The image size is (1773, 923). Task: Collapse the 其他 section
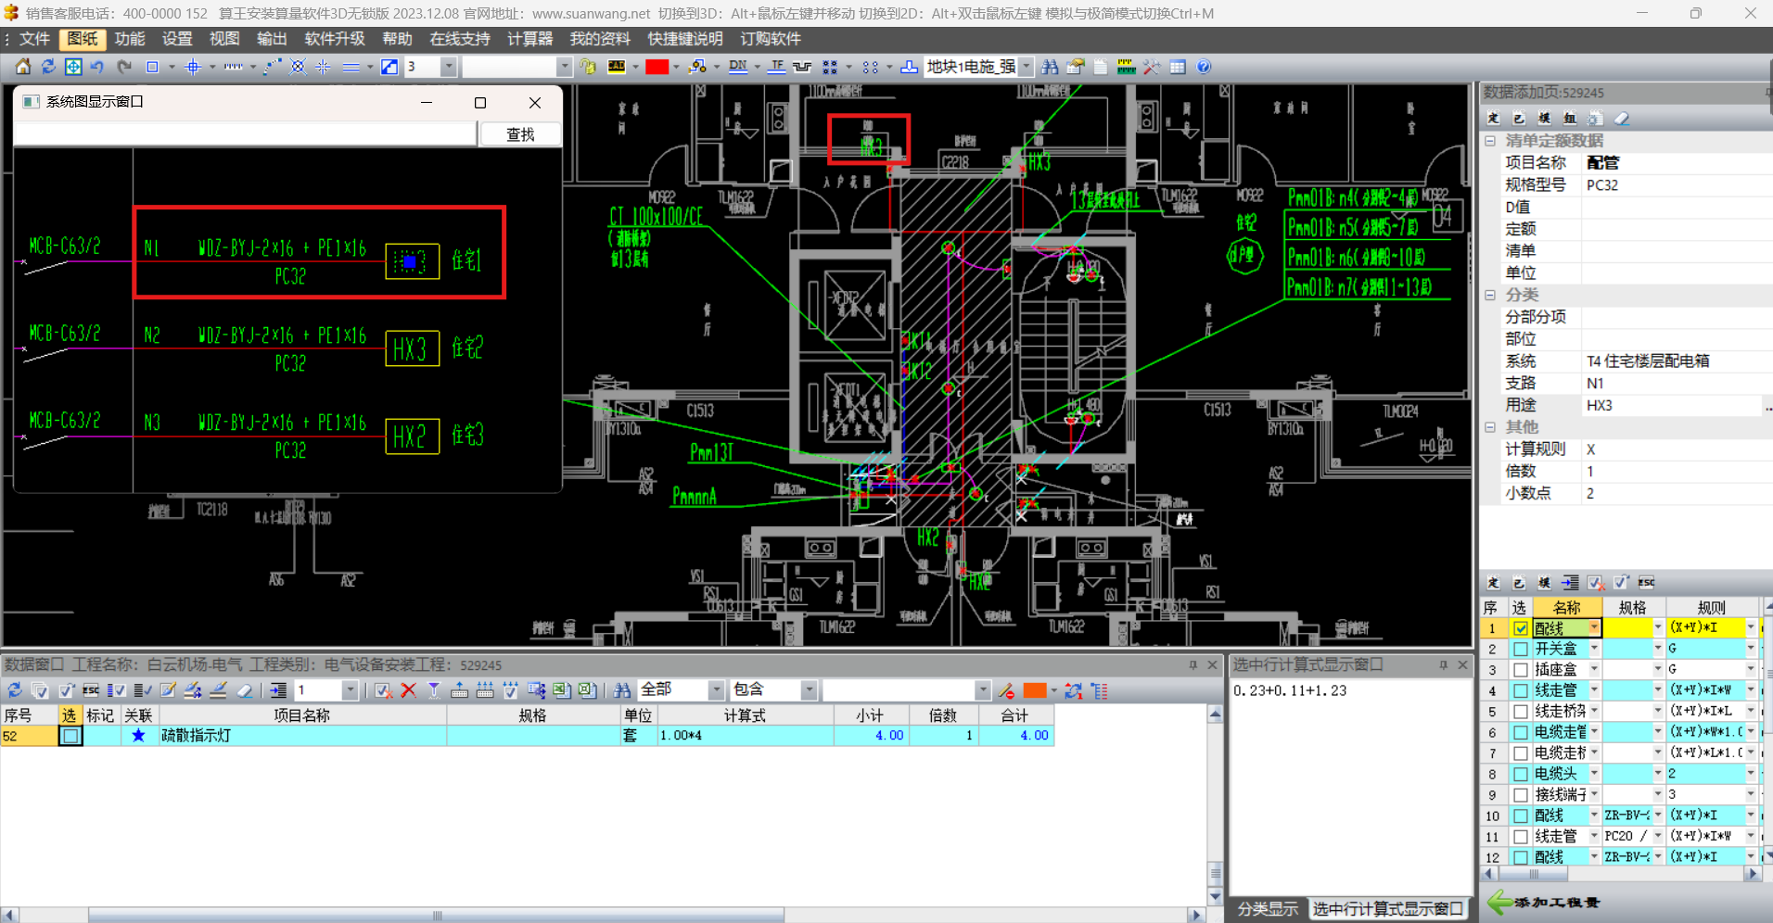(x=1490, y=427)
